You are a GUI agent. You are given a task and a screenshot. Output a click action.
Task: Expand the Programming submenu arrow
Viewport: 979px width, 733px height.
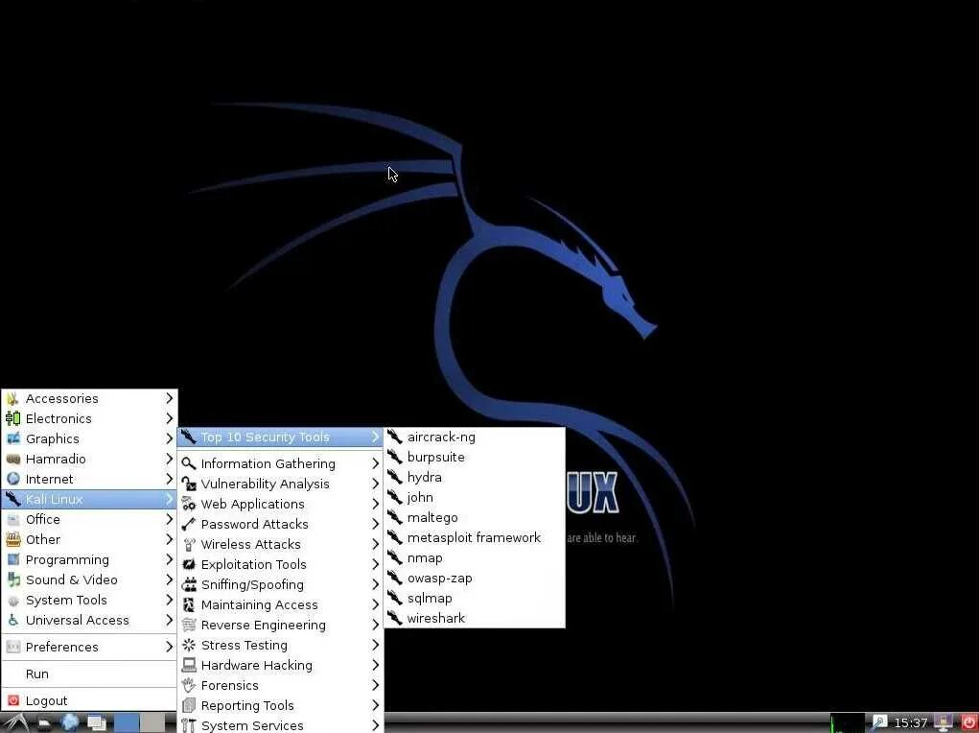[x=169, y=559]
